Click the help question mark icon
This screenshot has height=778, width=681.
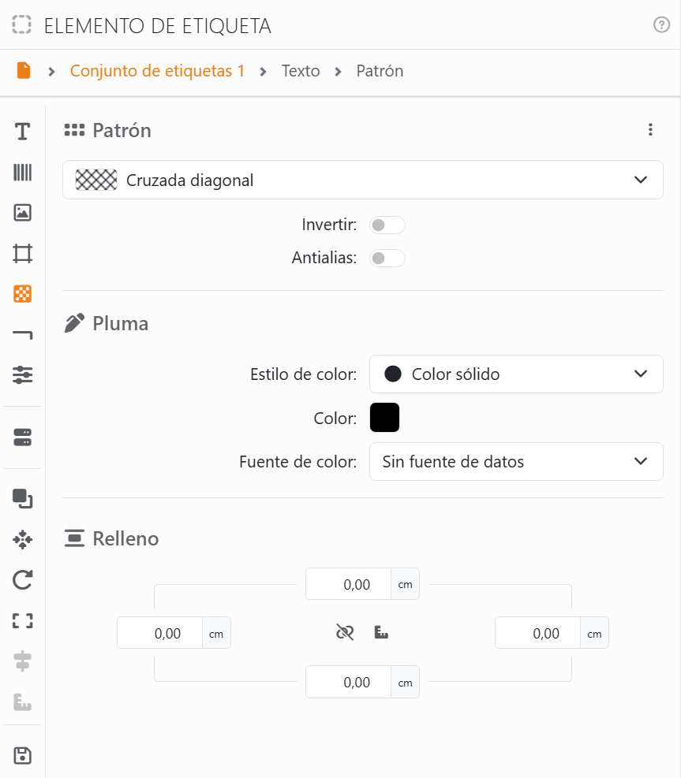(x=661, y=24)
